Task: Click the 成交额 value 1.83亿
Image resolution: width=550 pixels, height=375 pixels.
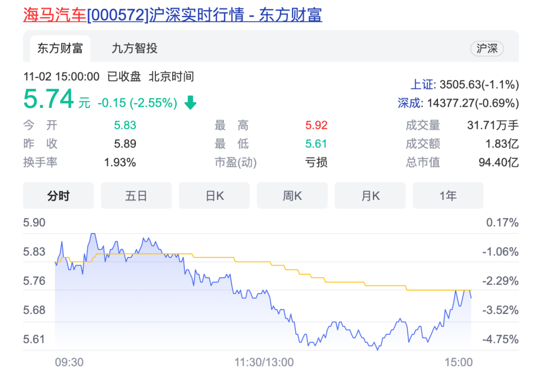Action: 502,143
